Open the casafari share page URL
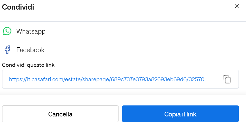The width and height of the screenshot is (246, 128). [x=108, y=80]
